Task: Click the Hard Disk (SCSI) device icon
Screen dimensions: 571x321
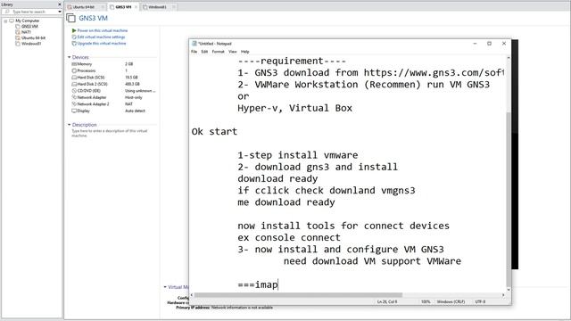Action: (74, 78)
